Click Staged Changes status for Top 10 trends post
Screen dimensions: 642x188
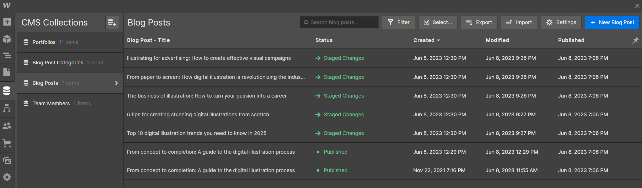tap(340, 133)
